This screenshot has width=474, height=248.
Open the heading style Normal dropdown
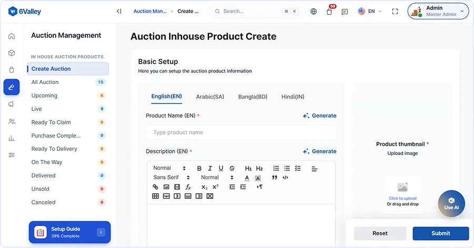tap(169, 168)
